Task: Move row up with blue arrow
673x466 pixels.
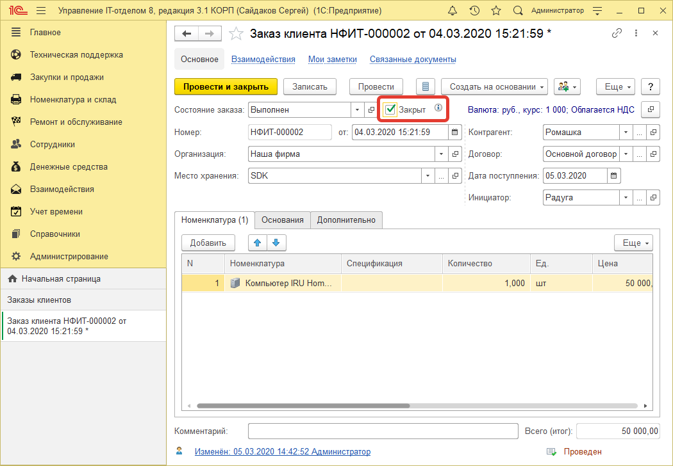Action: click(258, 243)
